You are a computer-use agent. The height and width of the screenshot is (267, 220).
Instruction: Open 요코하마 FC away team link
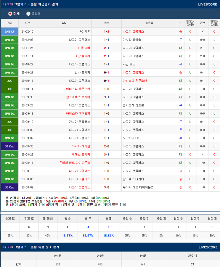131,138
